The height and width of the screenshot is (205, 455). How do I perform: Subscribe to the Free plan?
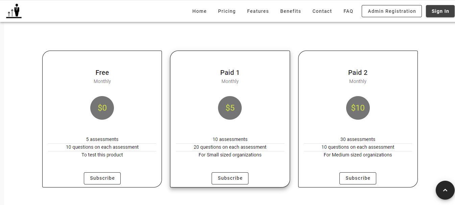(102, 178)
